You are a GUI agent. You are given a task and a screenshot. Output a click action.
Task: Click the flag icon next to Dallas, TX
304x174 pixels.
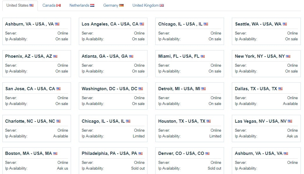tap(280, 89)
